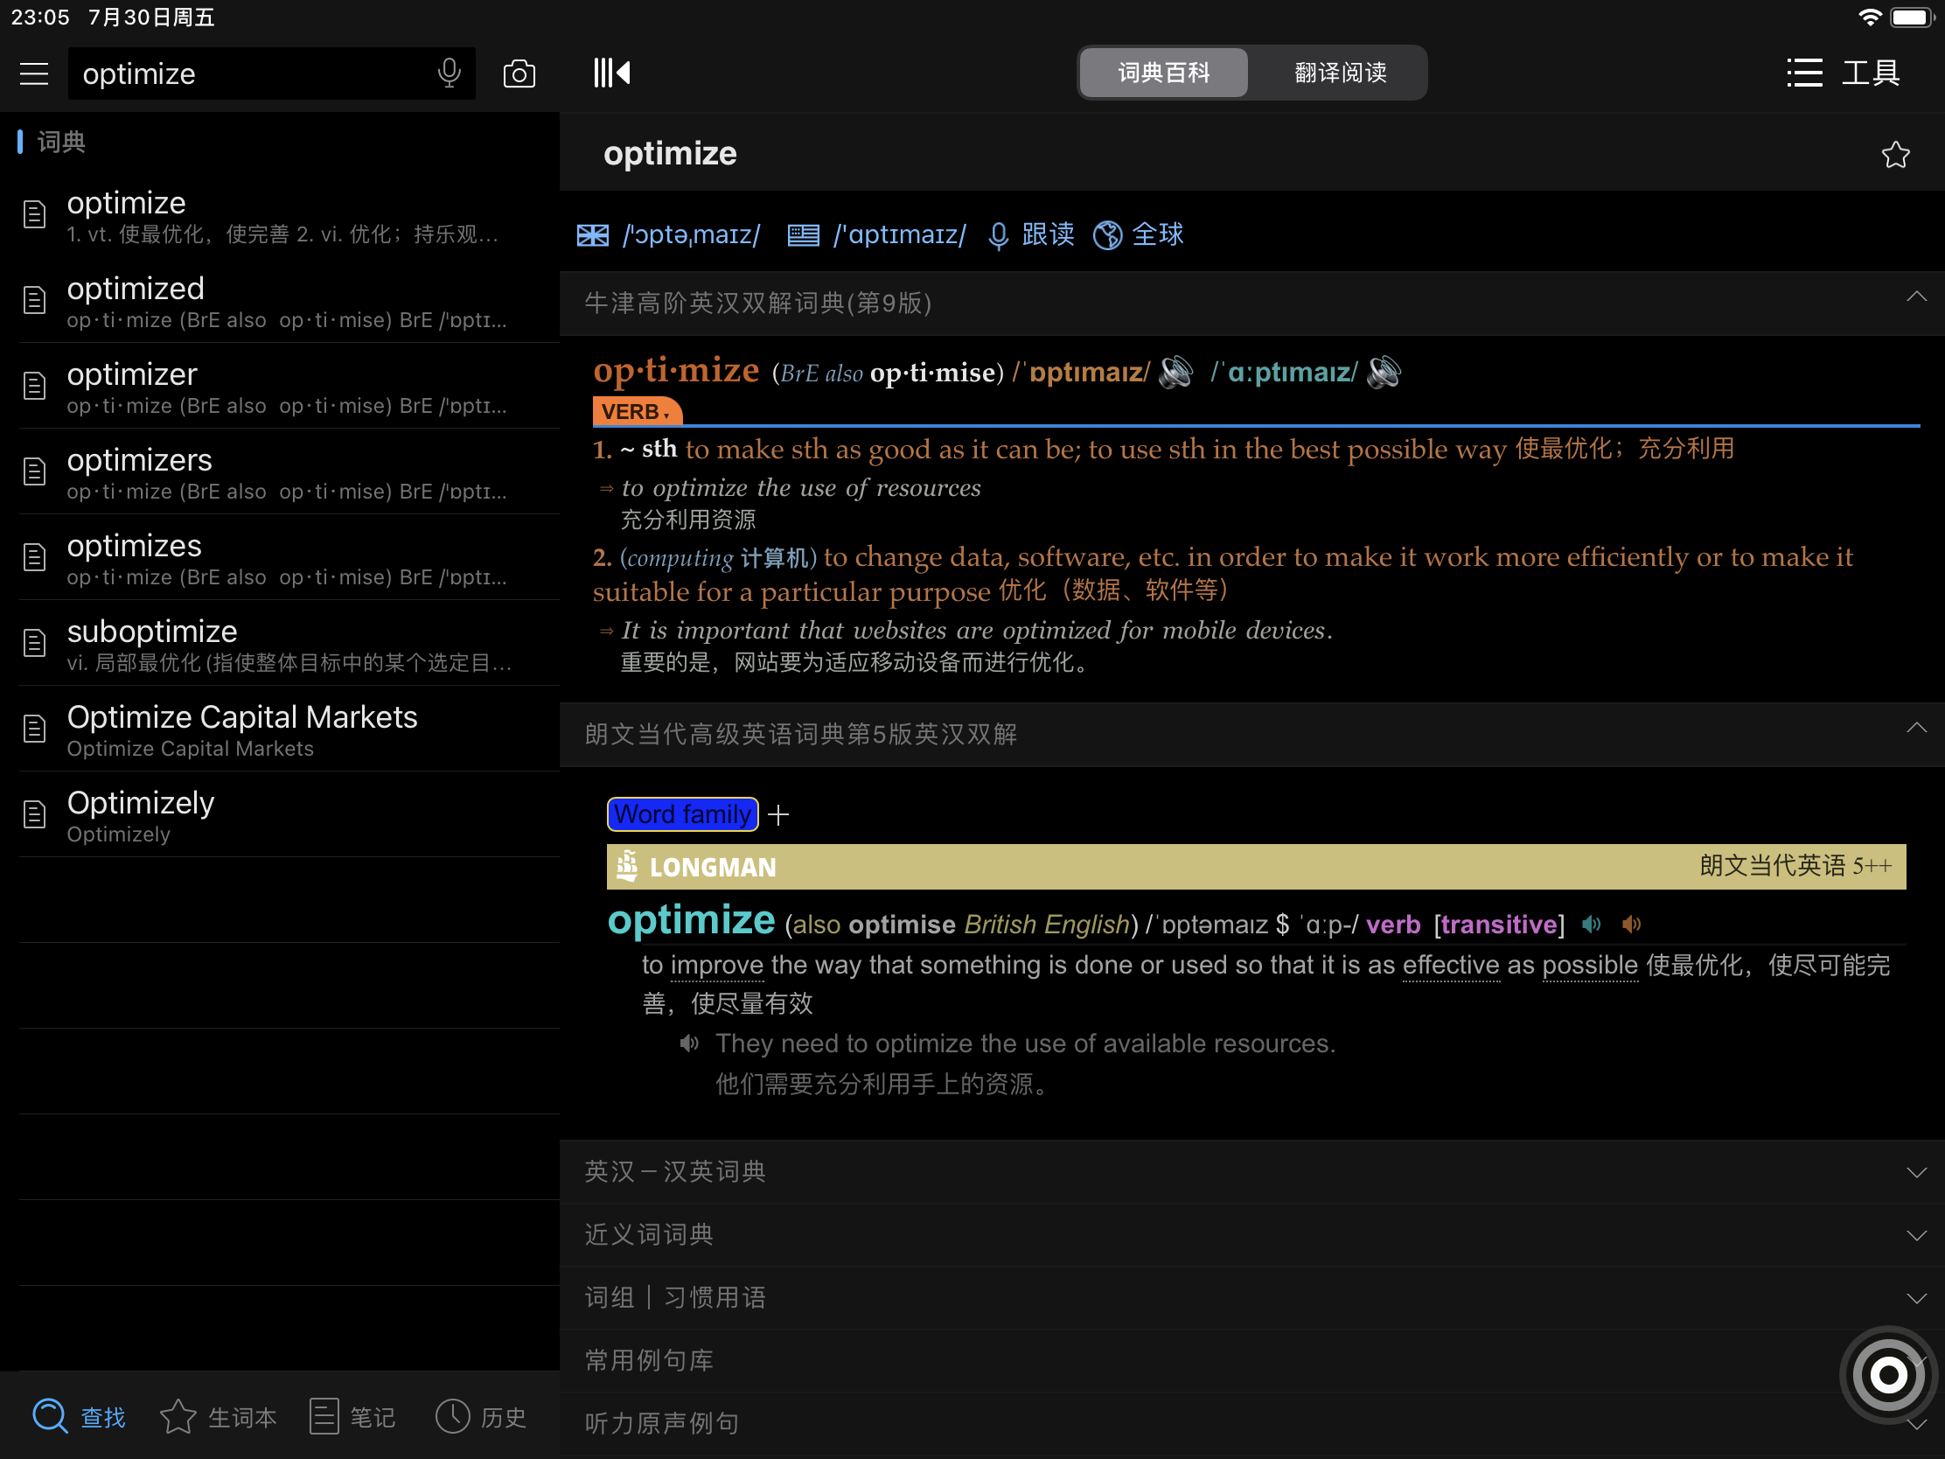Image resolution: width=1945 pixels, height=1459 pixels.
Task: Click the LONGMAN banner
Action: click(1256, 867)
